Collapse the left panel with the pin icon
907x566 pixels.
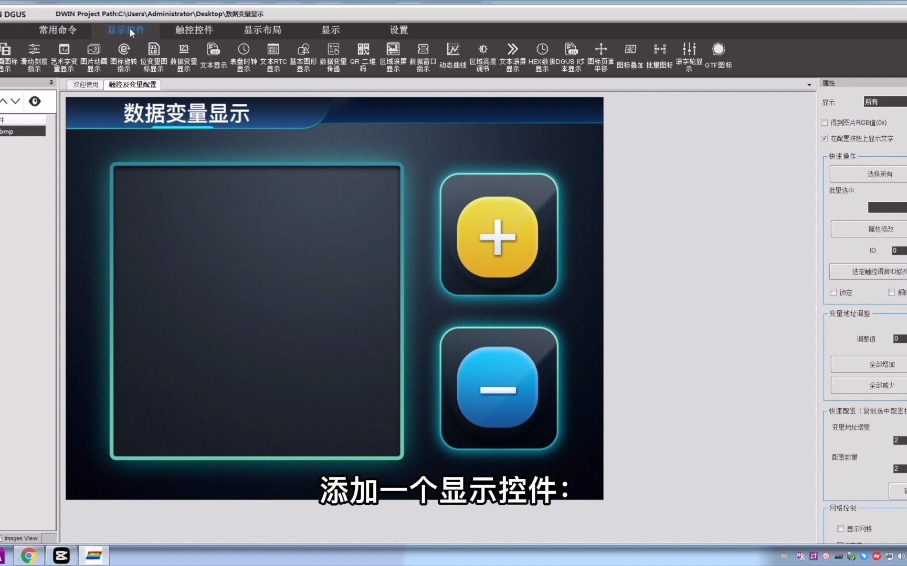click(x=50, y=82)
